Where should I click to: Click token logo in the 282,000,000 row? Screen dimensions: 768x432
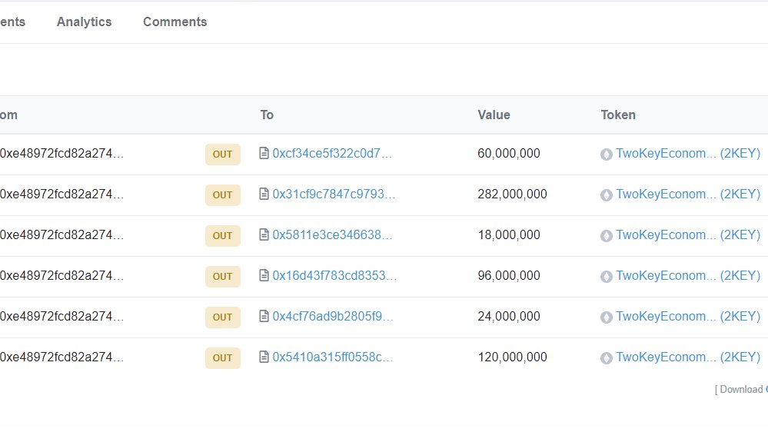(x=607, y=195)
